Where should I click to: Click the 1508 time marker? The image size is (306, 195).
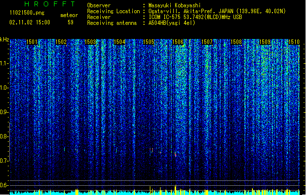[x=236, y=42]
